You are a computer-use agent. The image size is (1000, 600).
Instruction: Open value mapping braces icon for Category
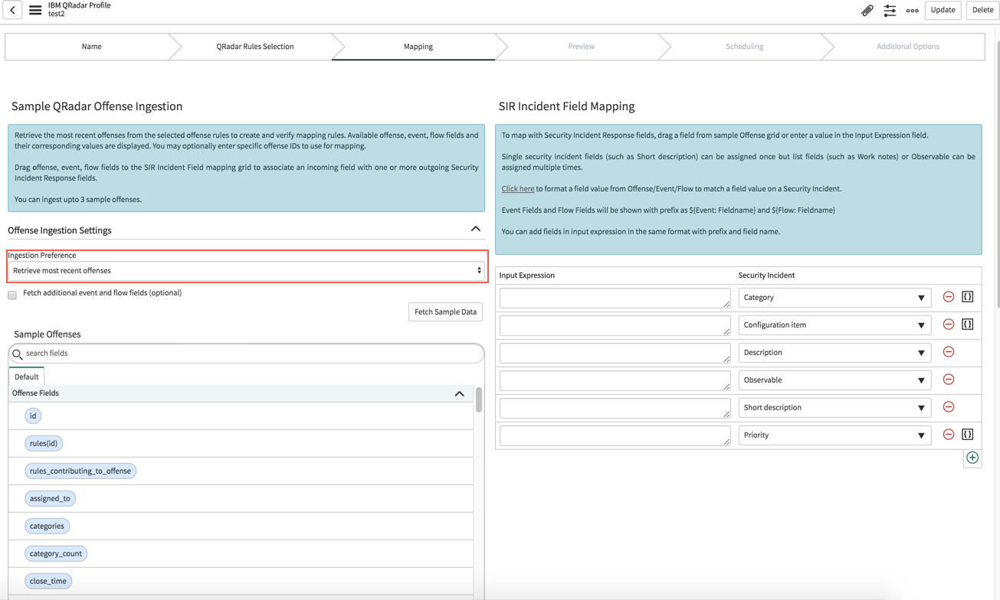pos(968,297)
